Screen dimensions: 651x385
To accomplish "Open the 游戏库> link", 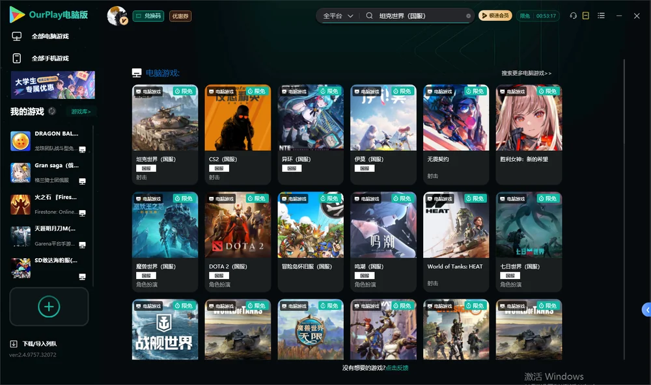I will coord(81,112).
